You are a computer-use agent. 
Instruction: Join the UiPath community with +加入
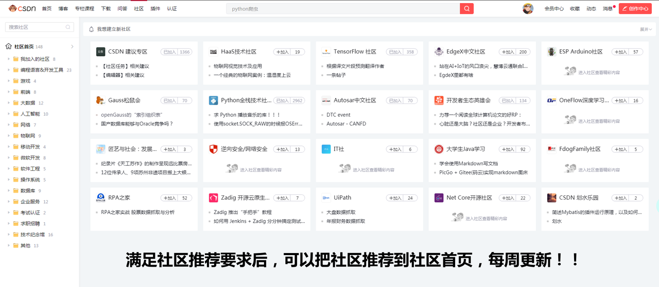395,198
